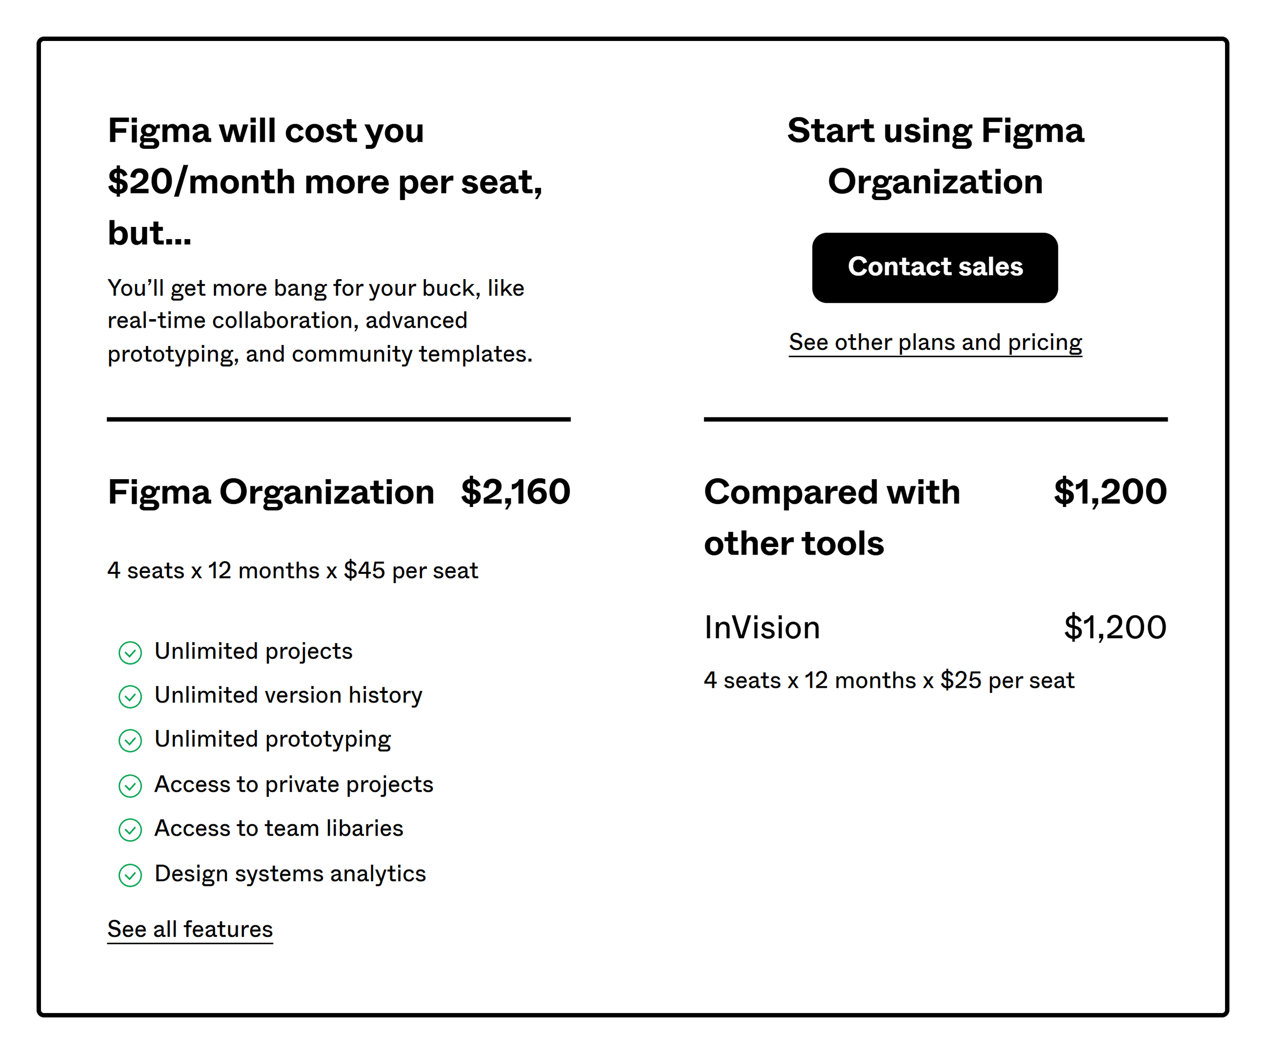Click the checkmark beside Unlimited projects
Viewport: 1266px width, 1054px height.
click(x=130, y=653)
